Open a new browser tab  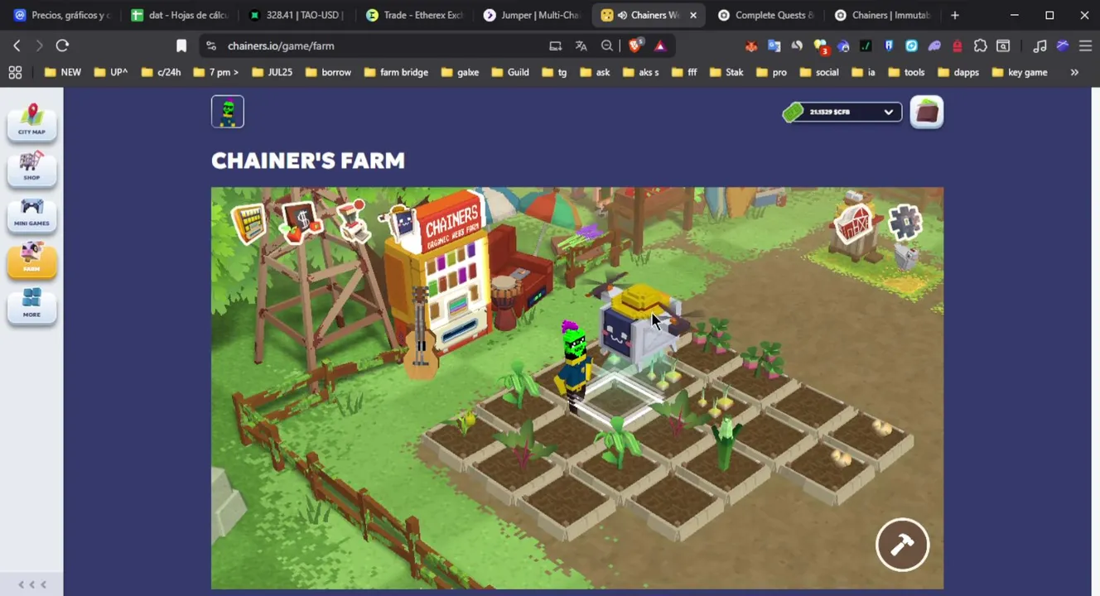pos(955,15)
